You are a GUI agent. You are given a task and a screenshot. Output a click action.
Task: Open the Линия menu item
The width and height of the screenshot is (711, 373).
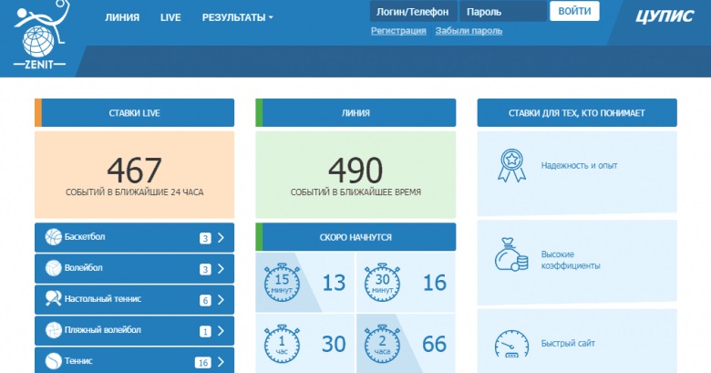point(122,17)
